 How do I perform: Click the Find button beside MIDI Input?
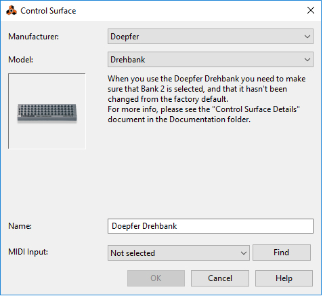(282, 253)
